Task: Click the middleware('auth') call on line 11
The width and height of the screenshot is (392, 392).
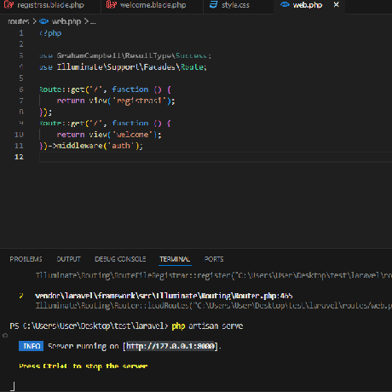Action: [x=97, y=146]
